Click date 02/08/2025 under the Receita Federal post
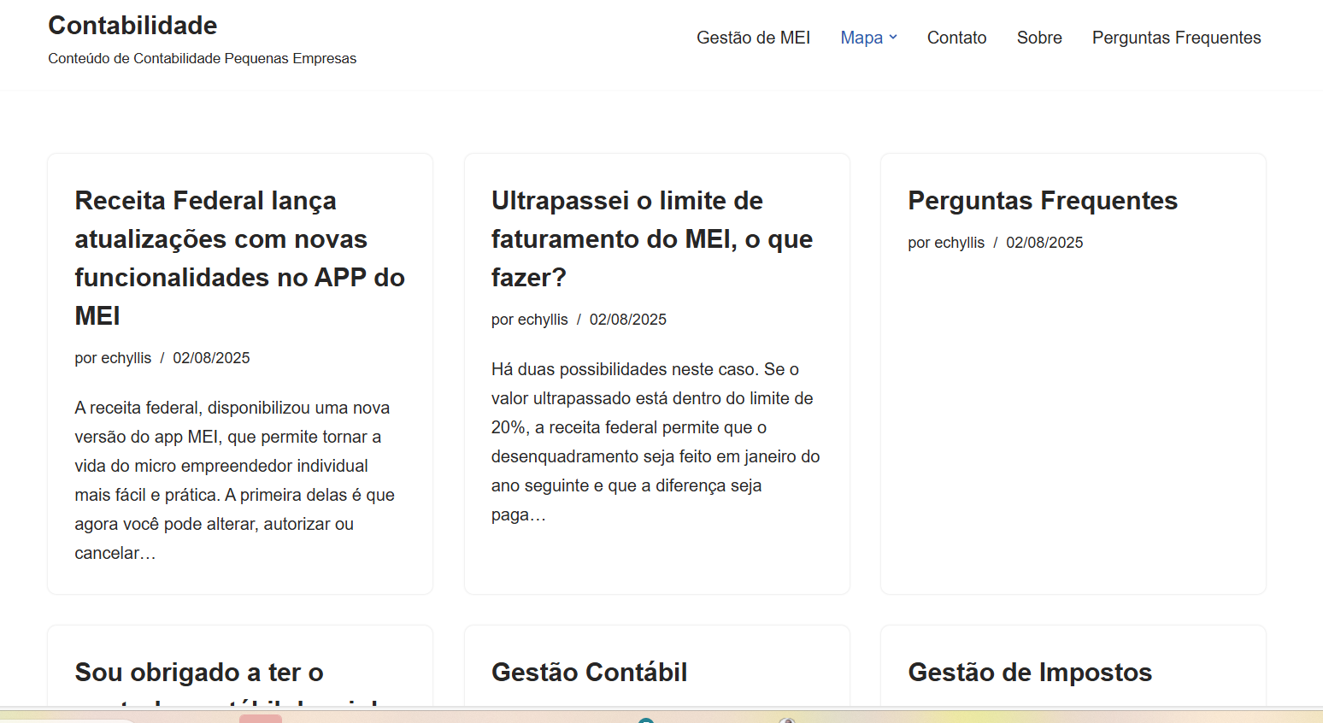 pyautogui.click(x=211, y=358)
